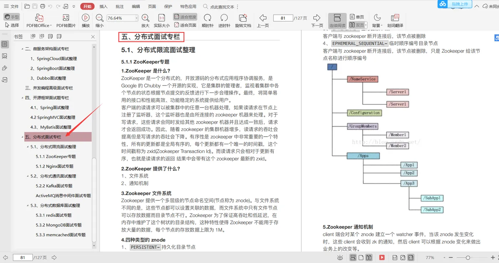
Task: Switch to the 保护 tab
Action: (168, 6)
